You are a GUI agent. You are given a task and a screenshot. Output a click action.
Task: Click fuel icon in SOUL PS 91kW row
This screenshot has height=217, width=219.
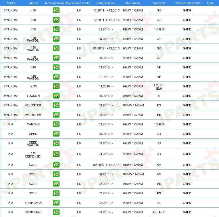(x=56, y=184)
